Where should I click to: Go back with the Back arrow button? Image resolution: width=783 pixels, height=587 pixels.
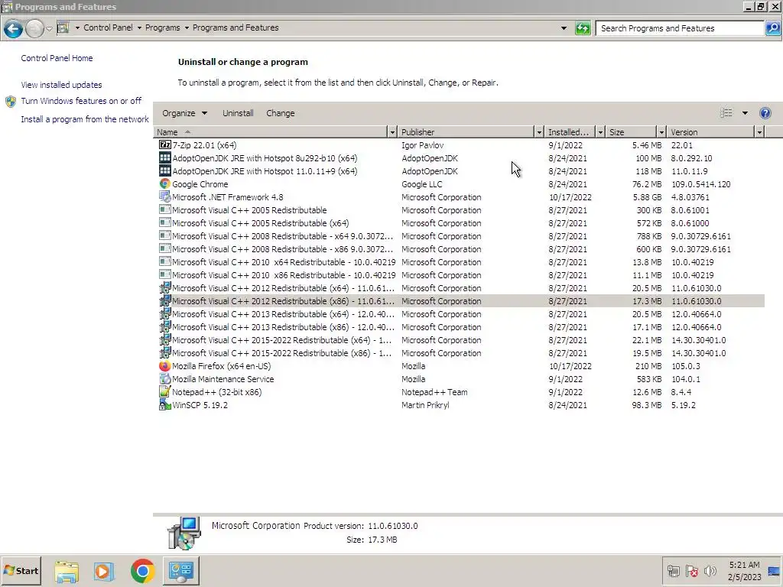[14, 28]
